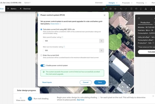Open the Designs dropdown menu
155x104 pixels.
pos(113,3)
